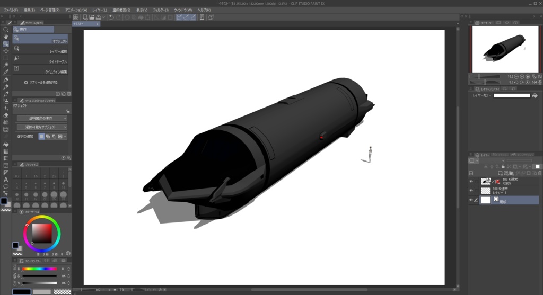Select the Move Layer tool
The height and width of the screenshot is (295, 543).
[x=6, y=51]
